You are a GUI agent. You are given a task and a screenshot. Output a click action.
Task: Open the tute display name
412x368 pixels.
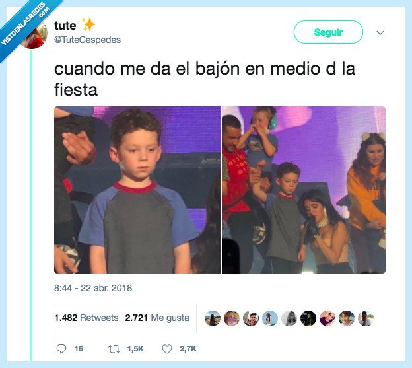(65, 26)
